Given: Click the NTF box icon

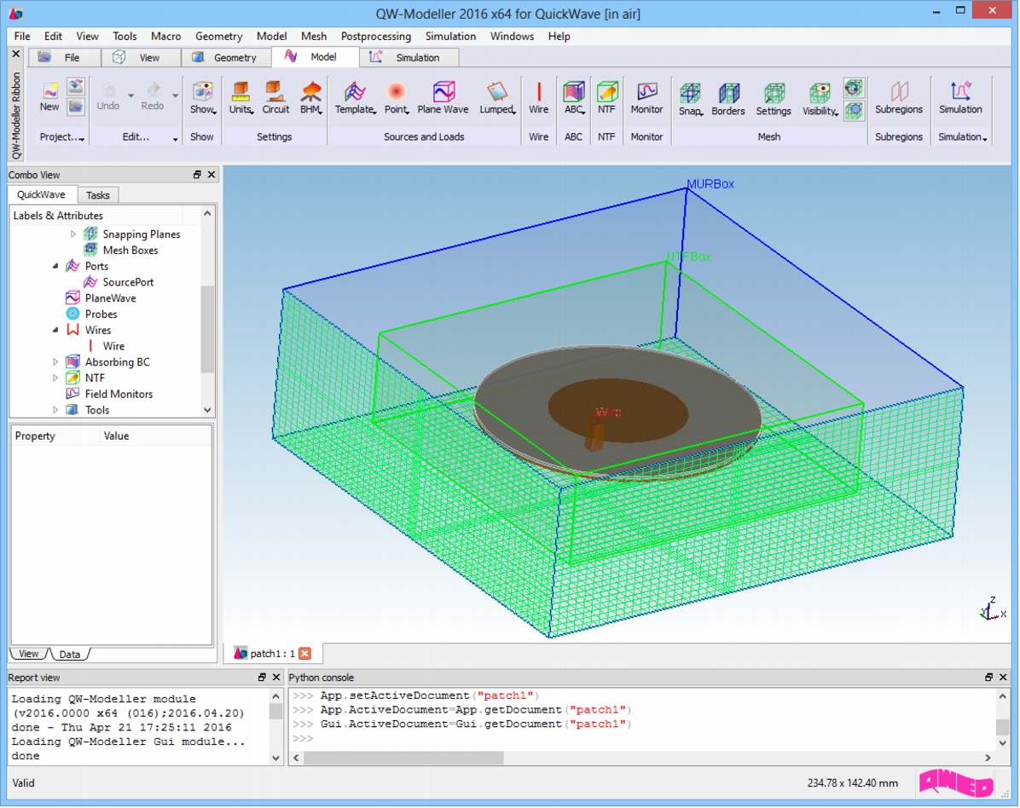Looking at the screenshot, I should (x=606, y=92).
